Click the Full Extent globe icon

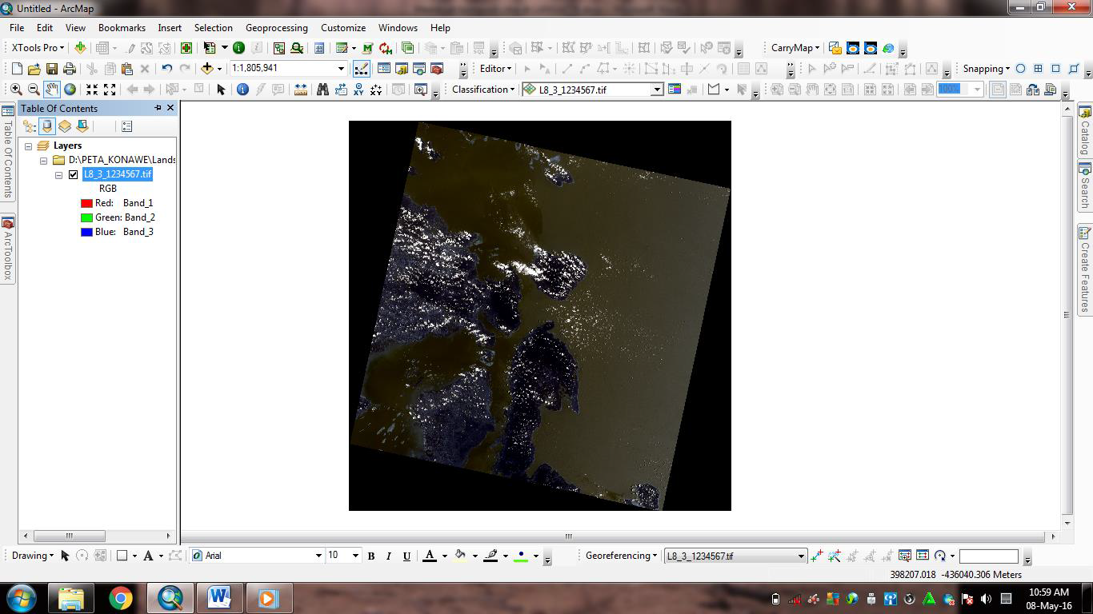[x=70, y=90]
